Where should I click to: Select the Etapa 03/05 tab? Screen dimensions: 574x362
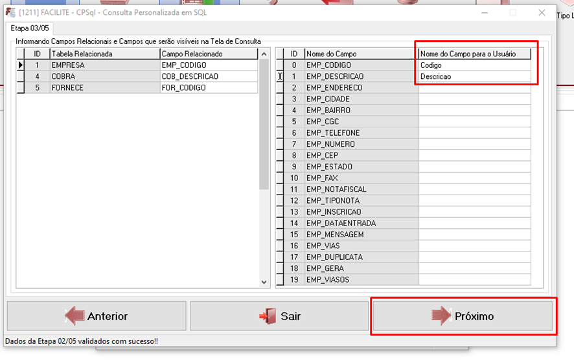[29, 28]
